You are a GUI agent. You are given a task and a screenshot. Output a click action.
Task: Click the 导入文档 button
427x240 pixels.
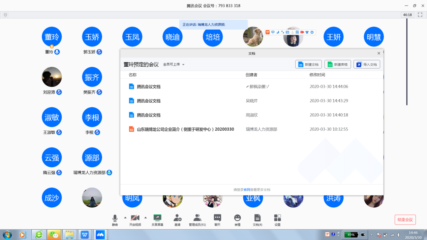point(367,64)
